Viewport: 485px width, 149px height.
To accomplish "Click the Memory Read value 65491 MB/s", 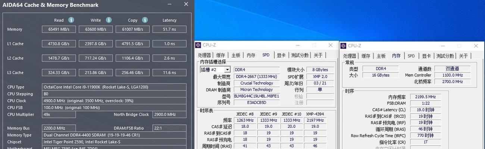I will (x=59, y=29).
